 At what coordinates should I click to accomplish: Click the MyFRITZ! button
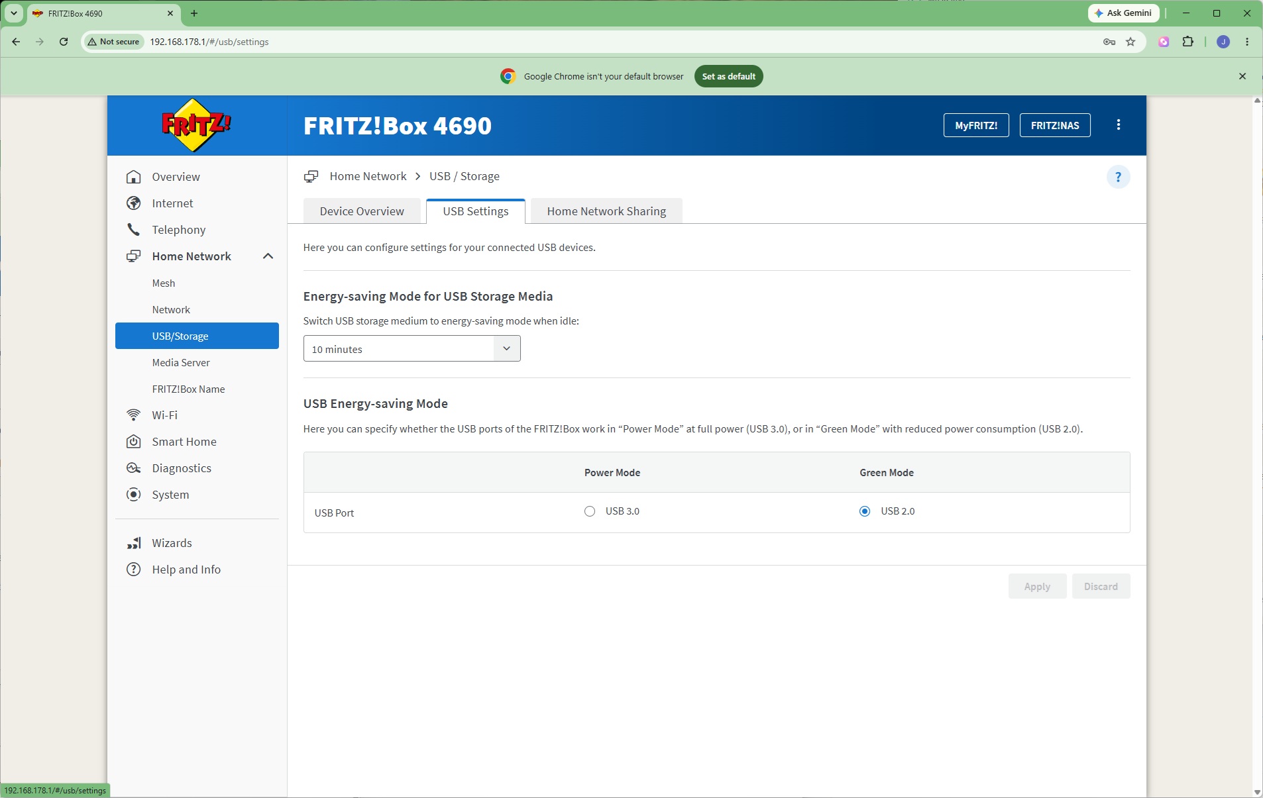[976, 125]
